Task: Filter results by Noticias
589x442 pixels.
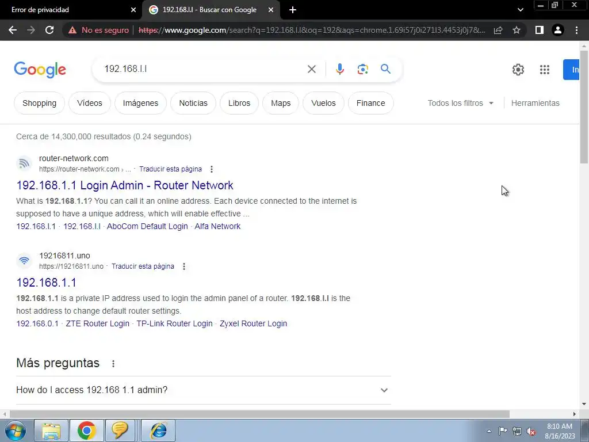Action: point(193,103)
